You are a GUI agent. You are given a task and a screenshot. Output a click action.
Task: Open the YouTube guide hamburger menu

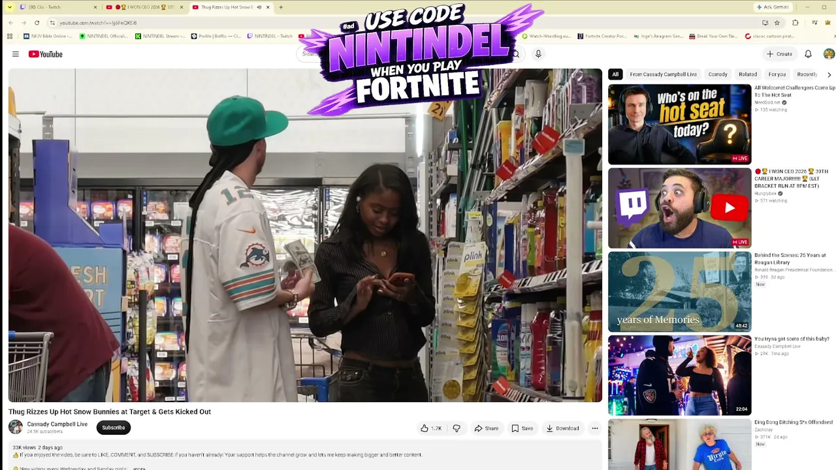point(16,54)
